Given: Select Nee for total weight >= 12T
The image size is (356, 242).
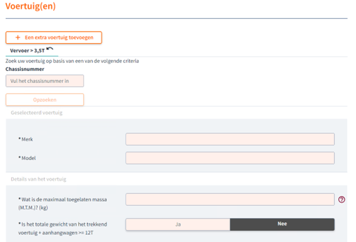Looking at the screenshot, I should pos(282,224).
